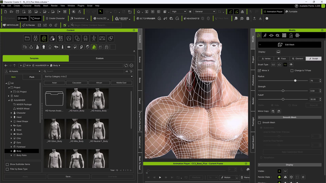The image size is (326, 183).
Task: Open the High render quality dropdown
Action: [x=178, y=12]
